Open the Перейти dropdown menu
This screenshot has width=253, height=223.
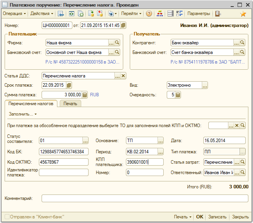click(x=131, y=13)
